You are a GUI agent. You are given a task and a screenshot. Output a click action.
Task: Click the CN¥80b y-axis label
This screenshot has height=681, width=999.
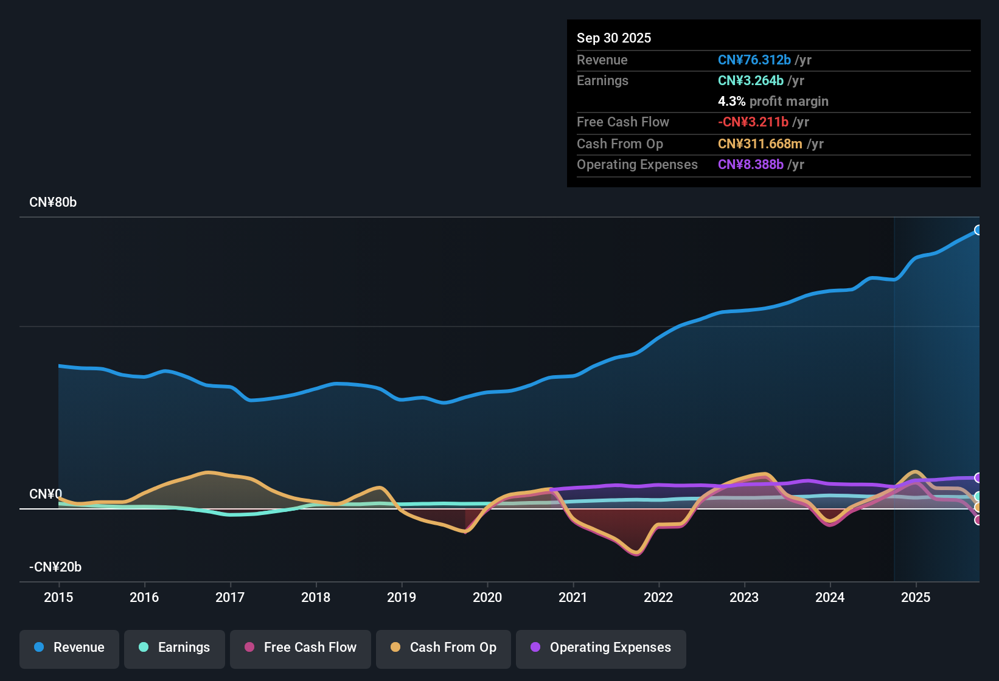[x=53, y=202]
